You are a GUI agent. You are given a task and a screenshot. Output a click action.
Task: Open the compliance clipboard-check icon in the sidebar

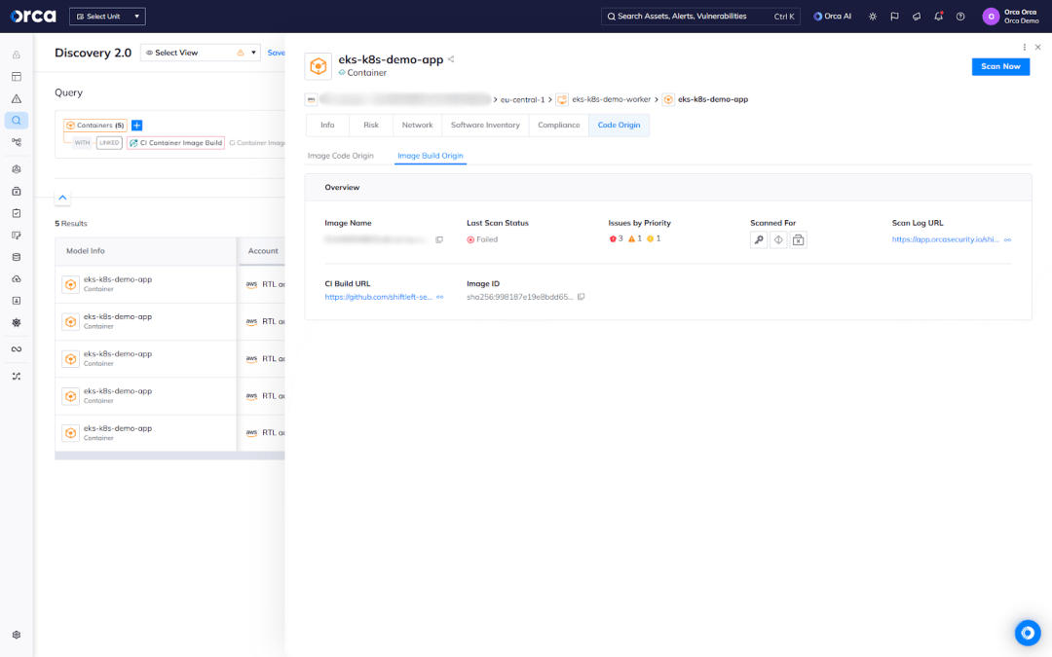click(x=17, y=213)
